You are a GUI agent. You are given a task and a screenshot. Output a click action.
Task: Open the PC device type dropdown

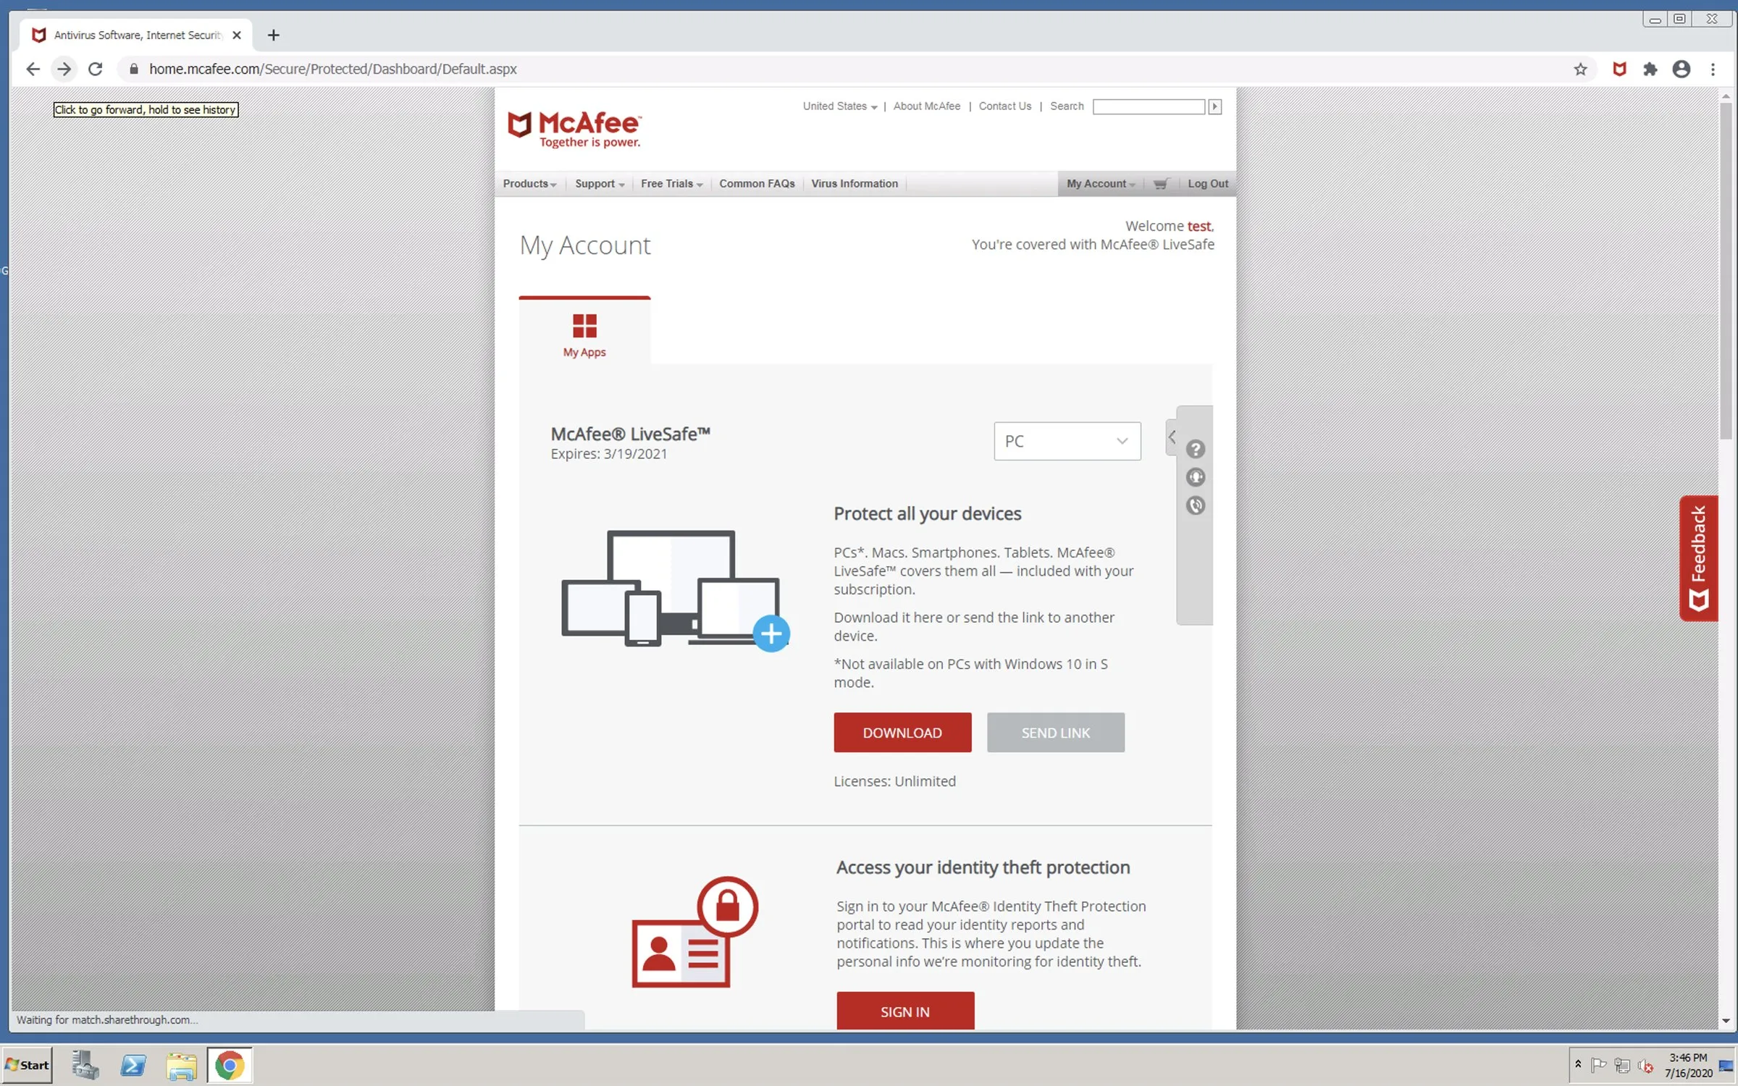point(1067,441)
